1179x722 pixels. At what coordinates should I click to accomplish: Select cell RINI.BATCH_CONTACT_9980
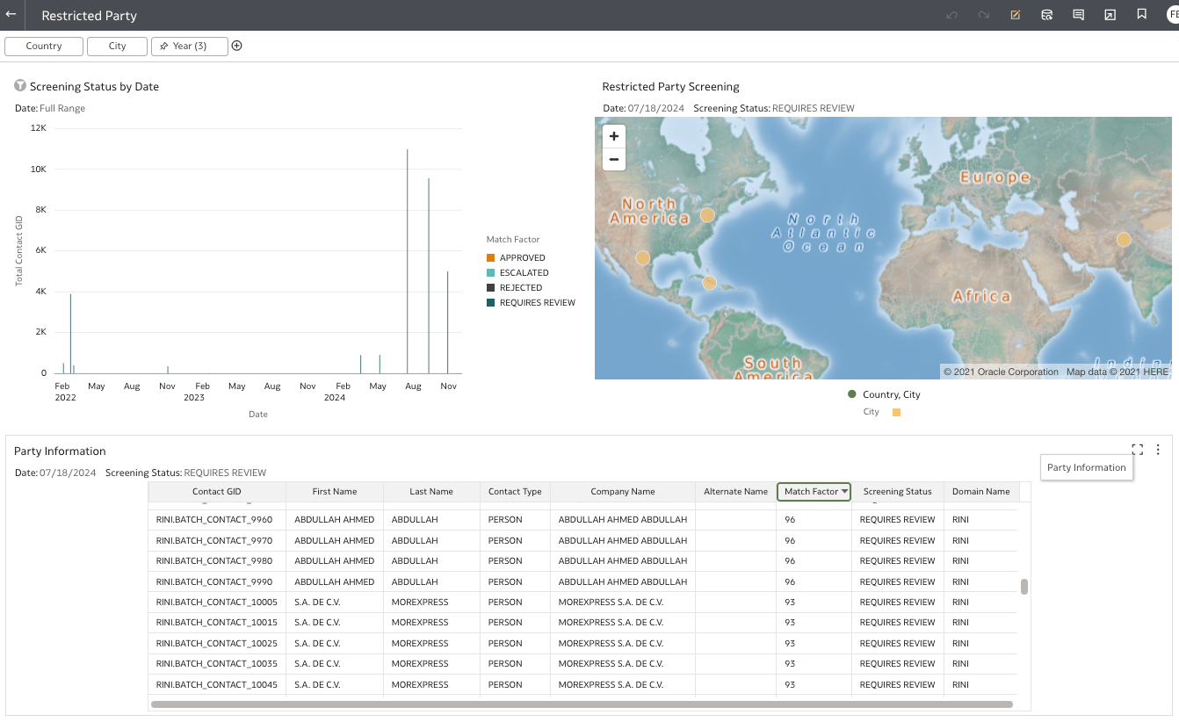(x=216, y=561)
